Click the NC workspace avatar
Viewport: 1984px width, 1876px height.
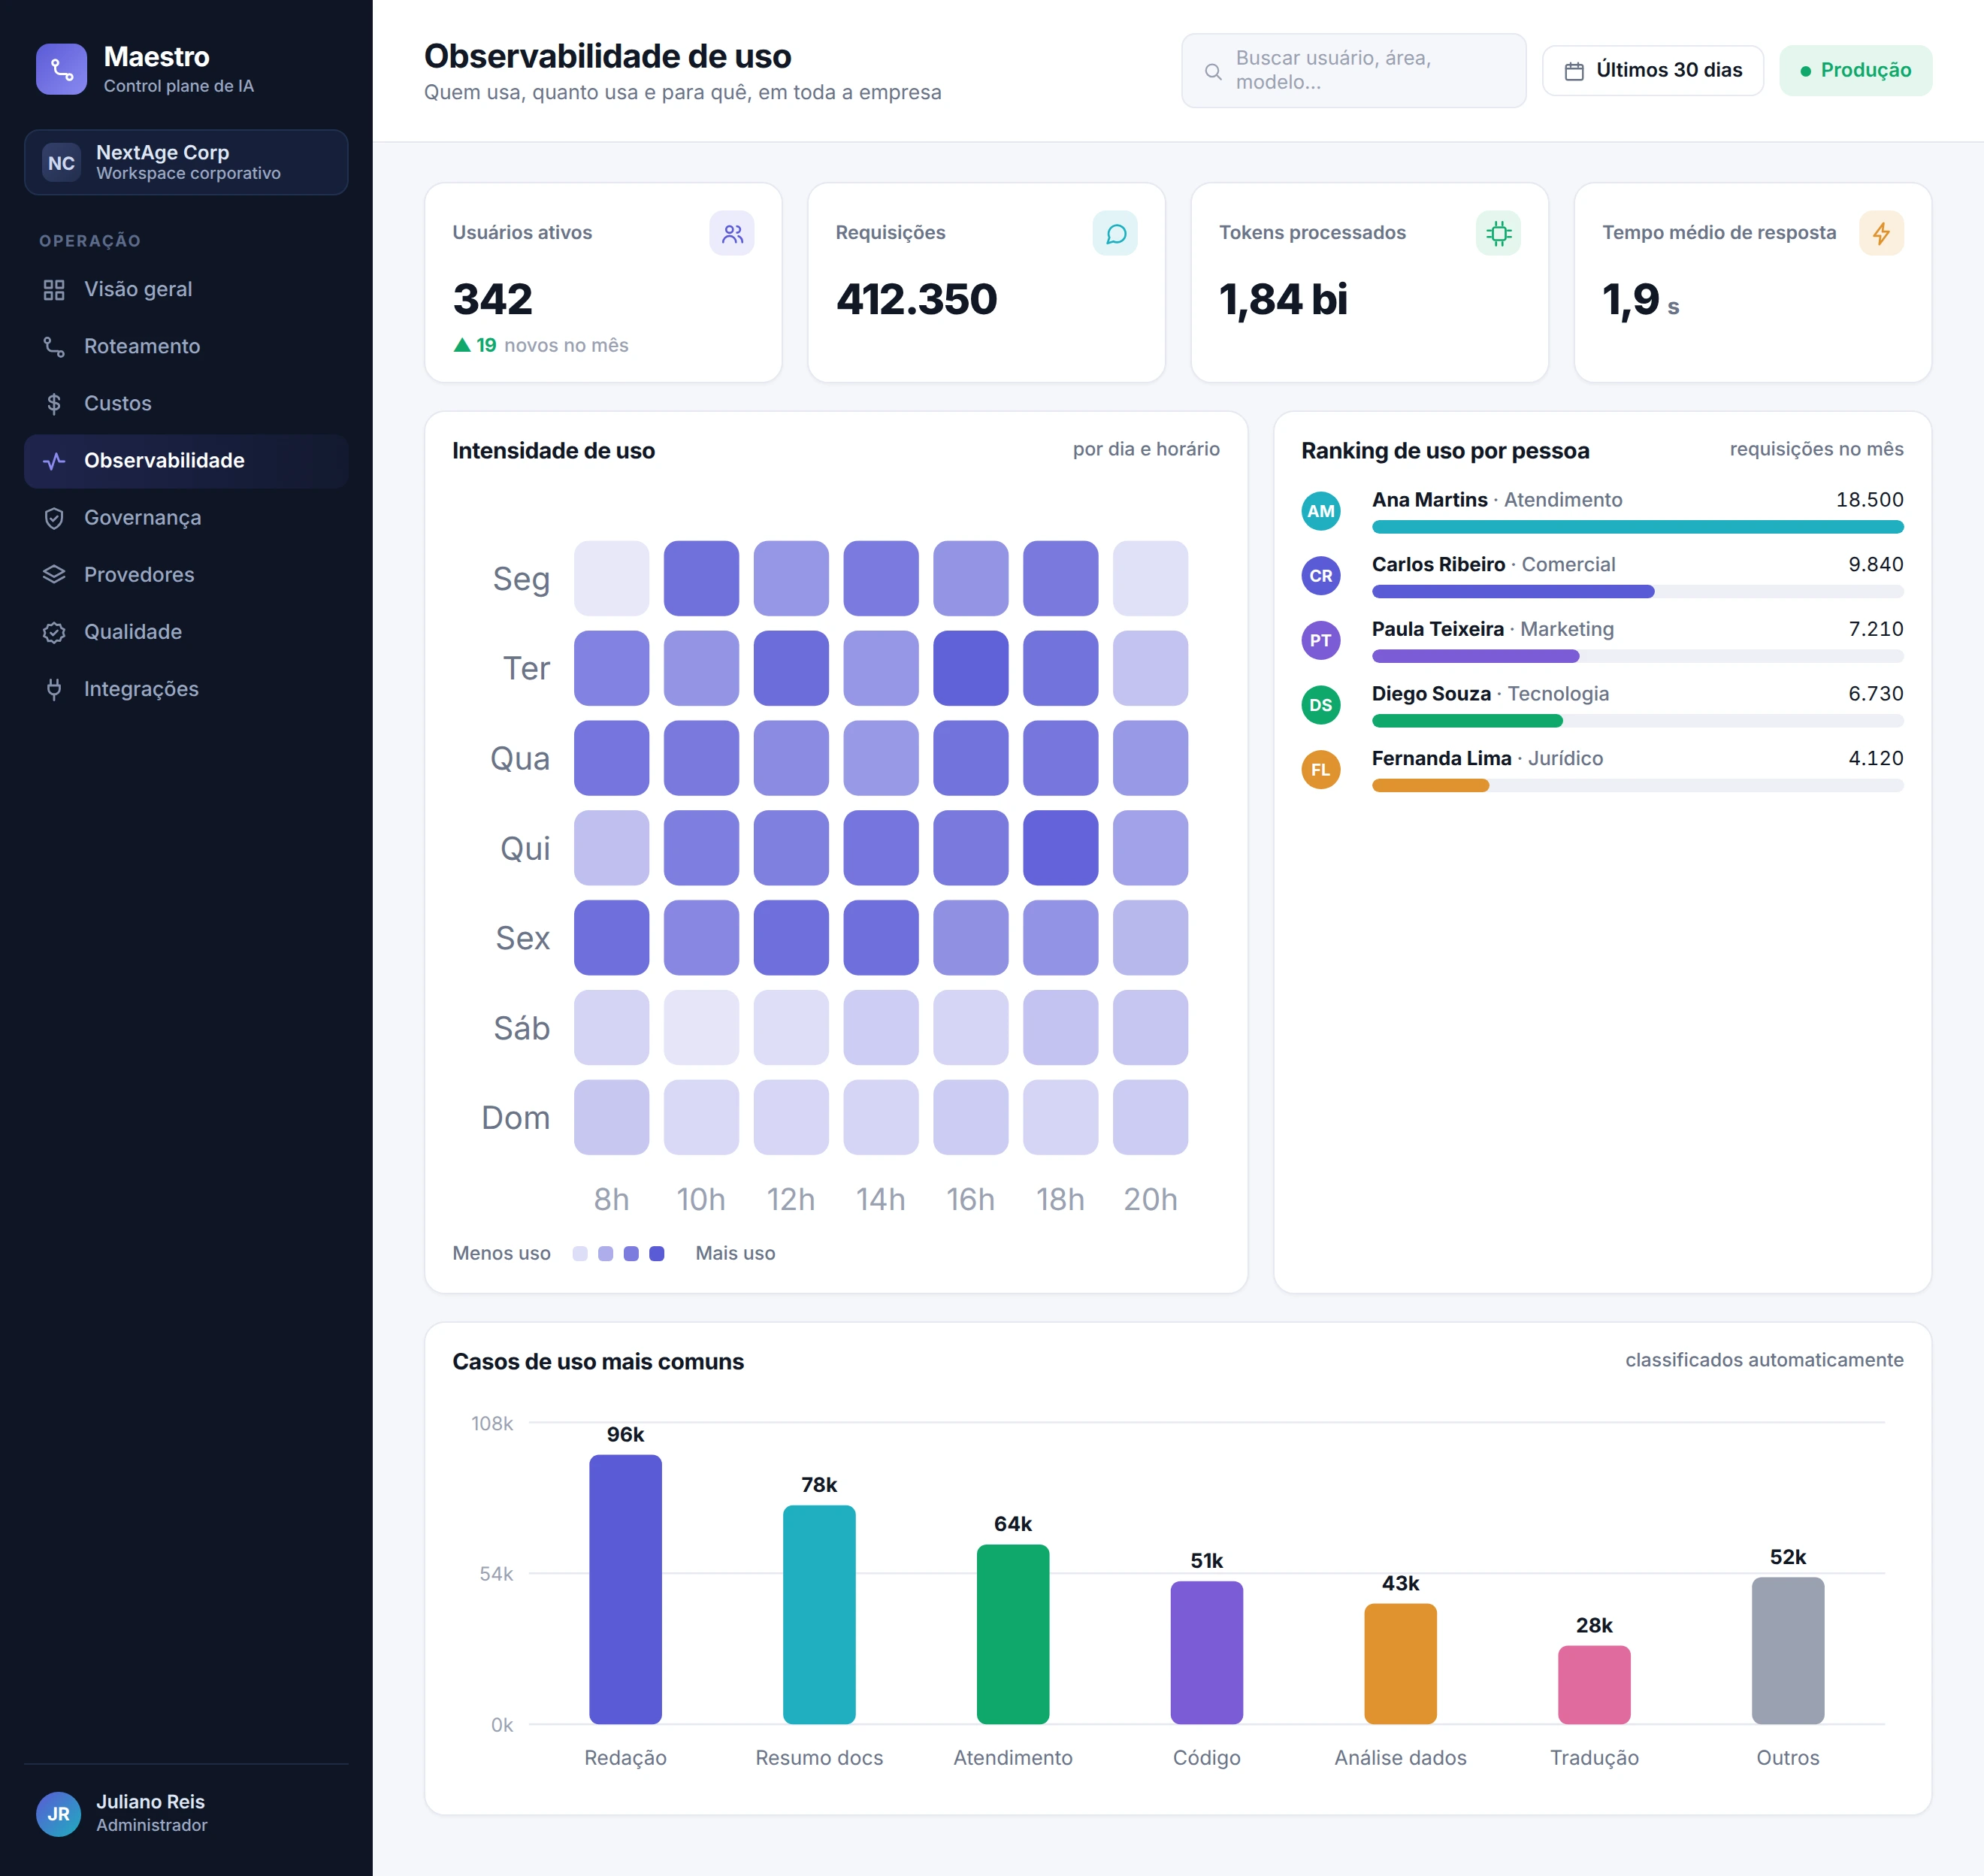click(x=61, y=163)
